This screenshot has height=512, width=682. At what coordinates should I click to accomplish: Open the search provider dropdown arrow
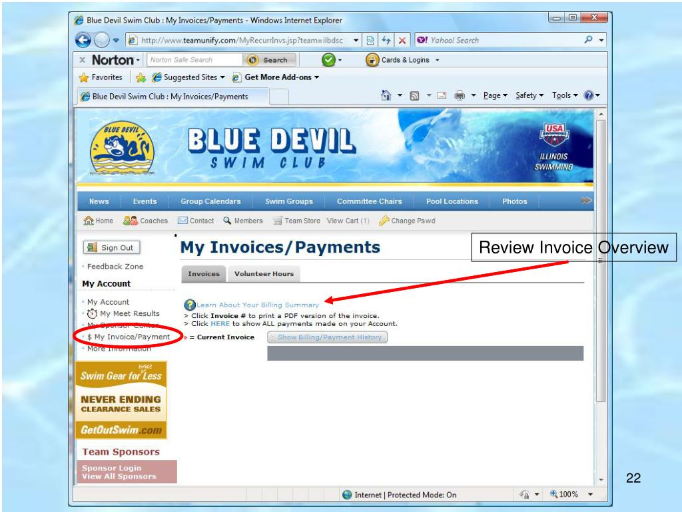[601, 40]
